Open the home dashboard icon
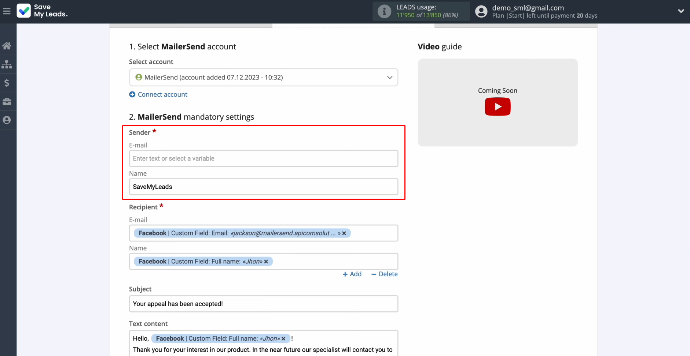The height and width of the screenshot is (356, 690). [x=7, y=46]
